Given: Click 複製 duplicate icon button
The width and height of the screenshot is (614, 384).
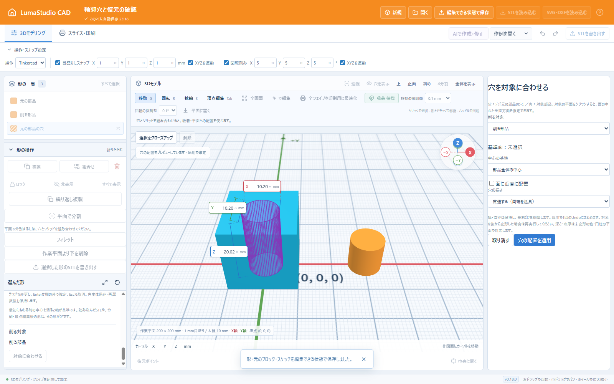Looking at the screenshot, I should pyautogui.click(x=33, y=166).
